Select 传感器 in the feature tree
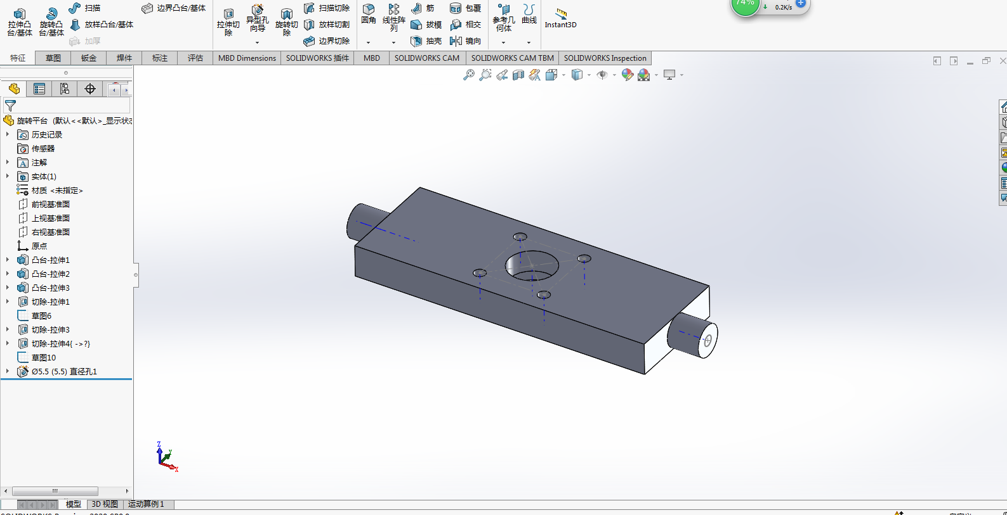Image resolution: width=1007 pixels, height=515 pixels. 43,148
